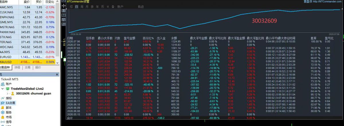Select the EURUSD symbol row
Screen dimensions: 344x126
(28, 57)
